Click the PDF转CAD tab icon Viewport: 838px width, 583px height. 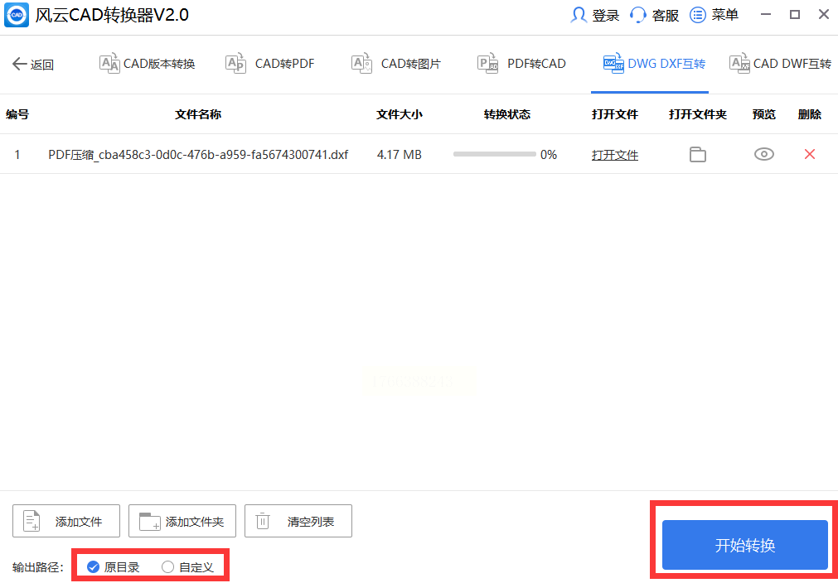click(488, 64)
